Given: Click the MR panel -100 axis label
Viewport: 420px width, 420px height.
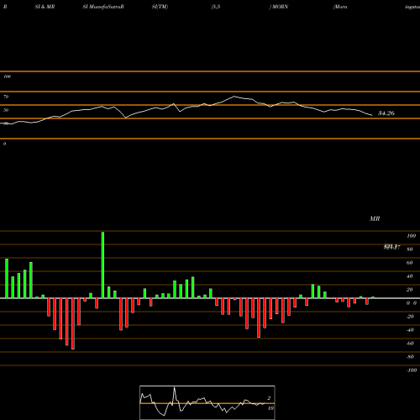Looking at the screenshot, I should [x=412, y=370].
